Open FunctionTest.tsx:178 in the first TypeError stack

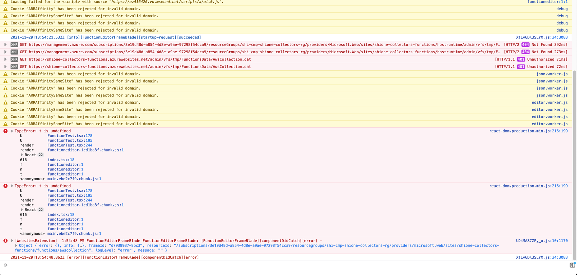(x=70, y=136)
